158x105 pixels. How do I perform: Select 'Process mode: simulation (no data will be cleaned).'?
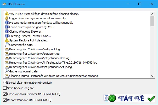tap(41, 23)
